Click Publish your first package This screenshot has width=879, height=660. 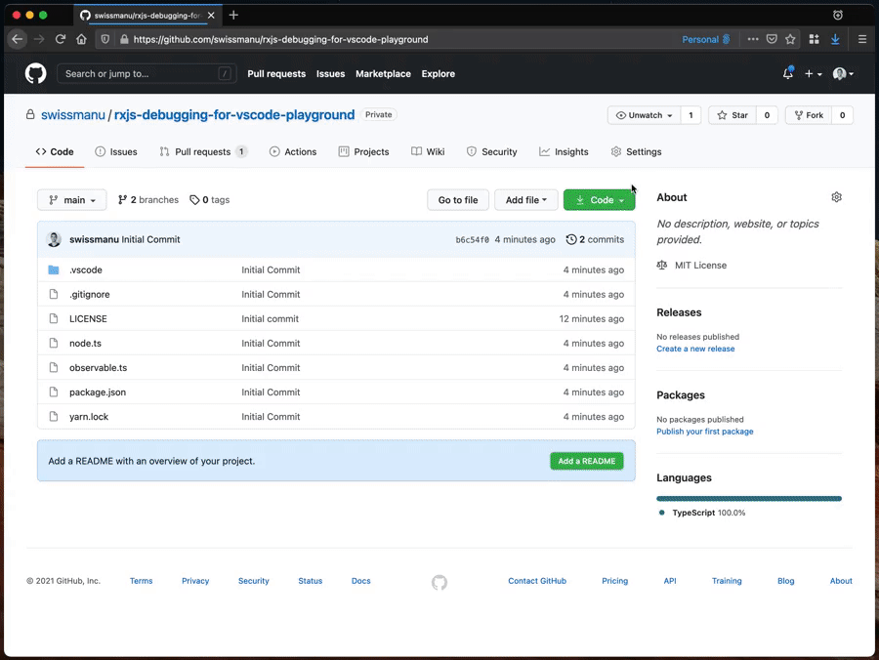tap(704, 432)
